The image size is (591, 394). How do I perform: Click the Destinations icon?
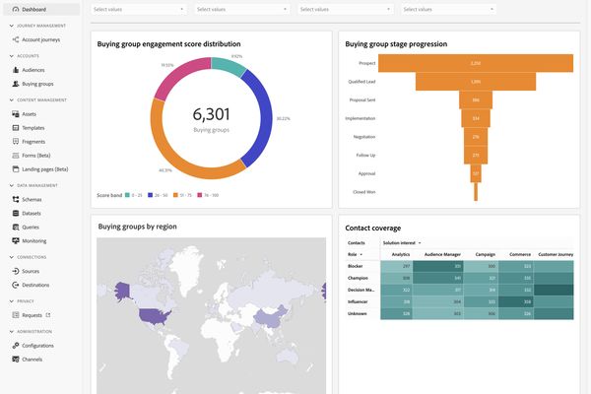pyautogui.click(x=16, y=285)
